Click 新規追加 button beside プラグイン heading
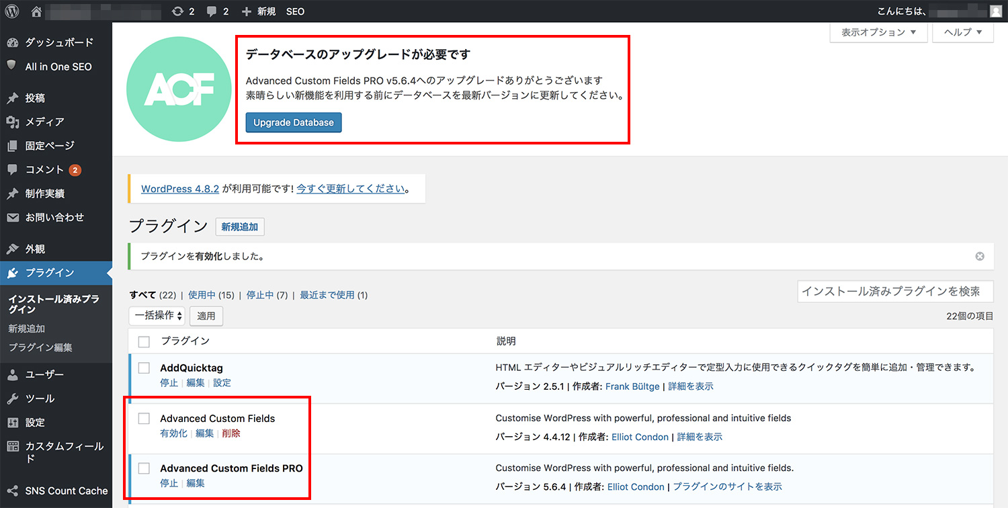Screen dimensions: 1008x508 (x=240, y=227)
